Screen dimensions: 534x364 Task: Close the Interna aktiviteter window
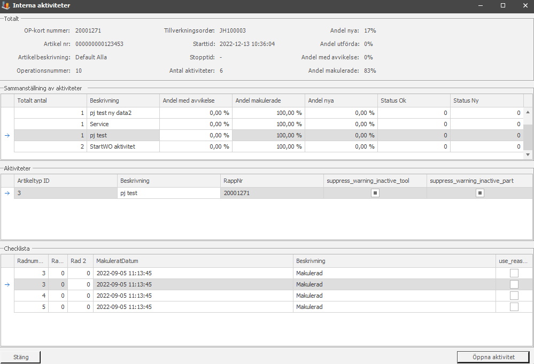[x=525, y=5]
